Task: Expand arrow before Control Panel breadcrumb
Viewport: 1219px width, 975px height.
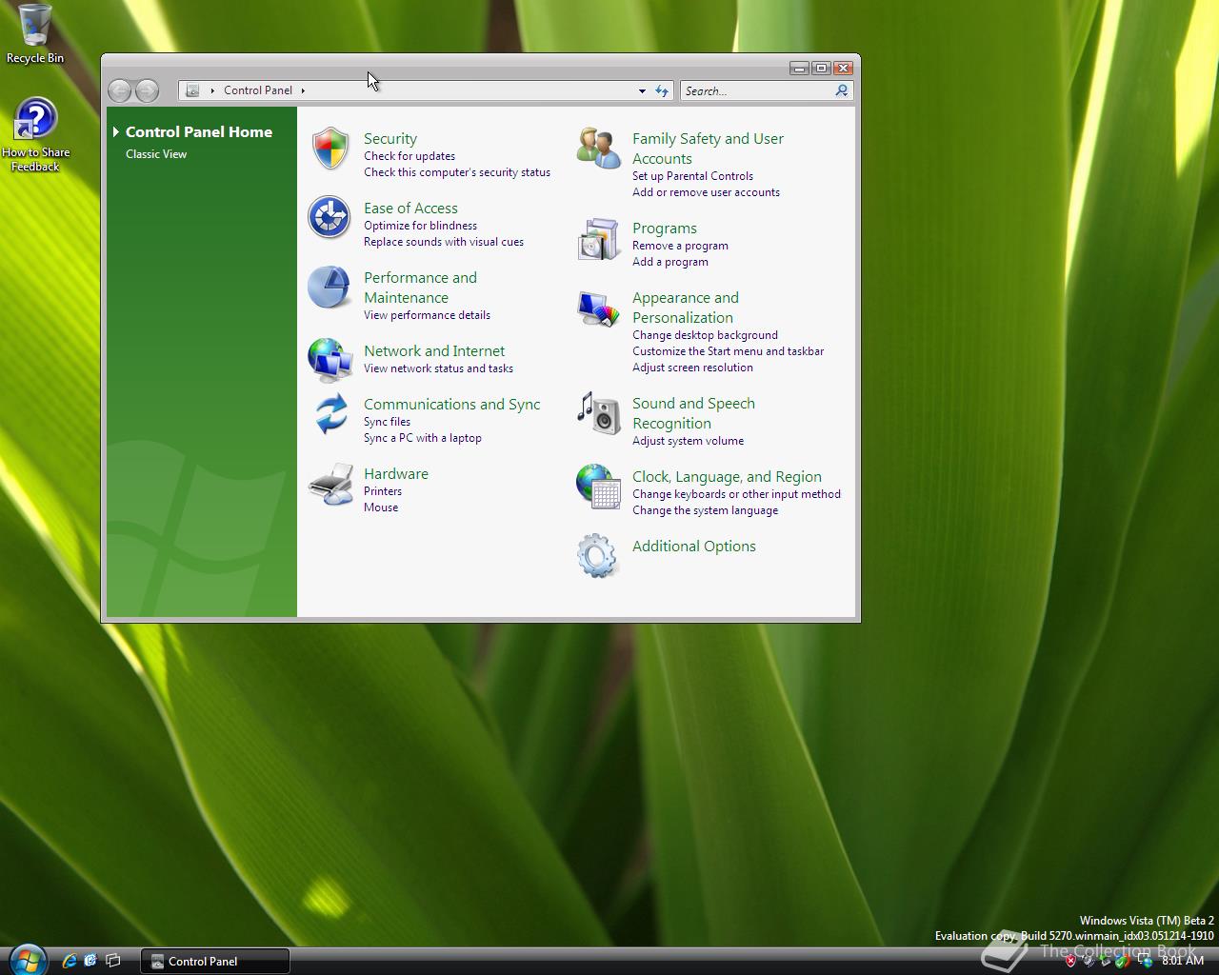Action: point(212,90)
